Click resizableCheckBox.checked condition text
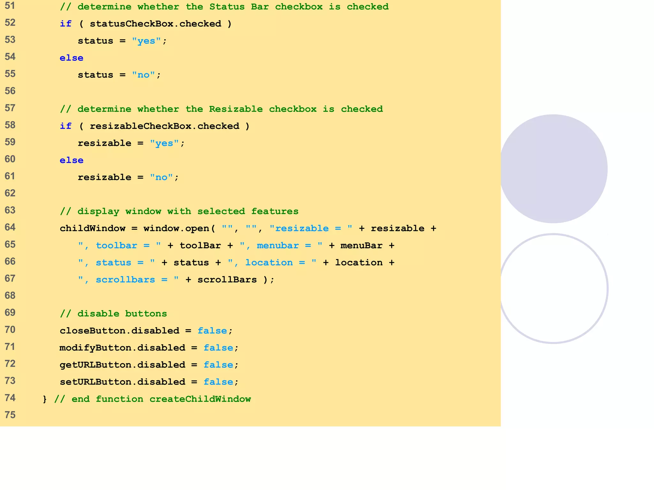The width and height of the screenshot is (654, 490). tap(164, 126)
